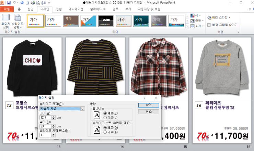
Task: Click the 페이지 설정 ribbon icon
Action: pyautogui.click(x=6, y=22)
